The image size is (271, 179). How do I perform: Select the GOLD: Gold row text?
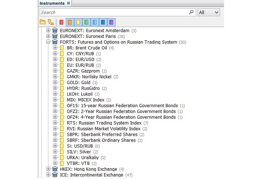click(79, 83)
